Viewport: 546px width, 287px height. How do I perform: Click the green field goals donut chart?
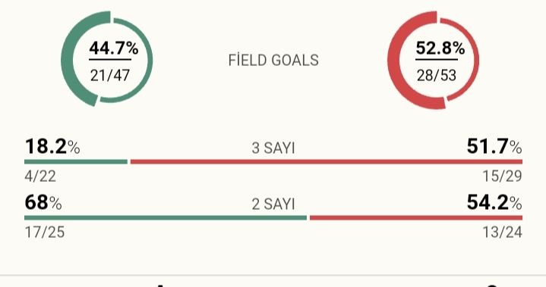(x=106, y=58)
